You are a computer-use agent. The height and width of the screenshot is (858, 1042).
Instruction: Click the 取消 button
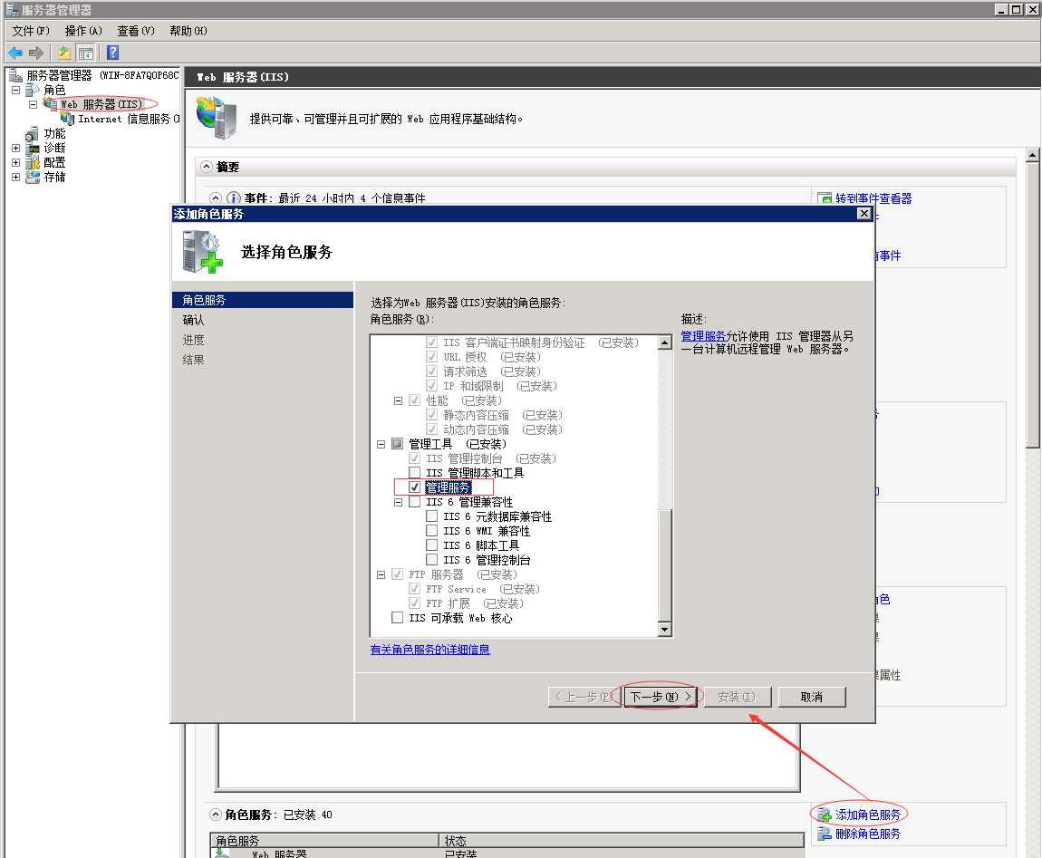click(x=812, y=697)
